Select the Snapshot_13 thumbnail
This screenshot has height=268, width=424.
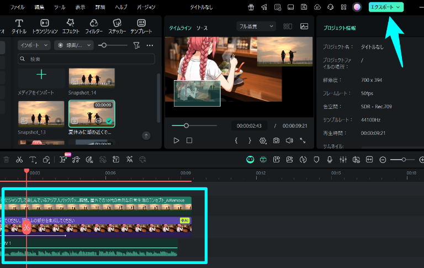pos(41,114)
